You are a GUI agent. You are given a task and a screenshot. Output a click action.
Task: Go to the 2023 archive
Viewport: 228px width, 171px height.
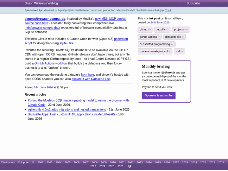(x=93, y=166)
